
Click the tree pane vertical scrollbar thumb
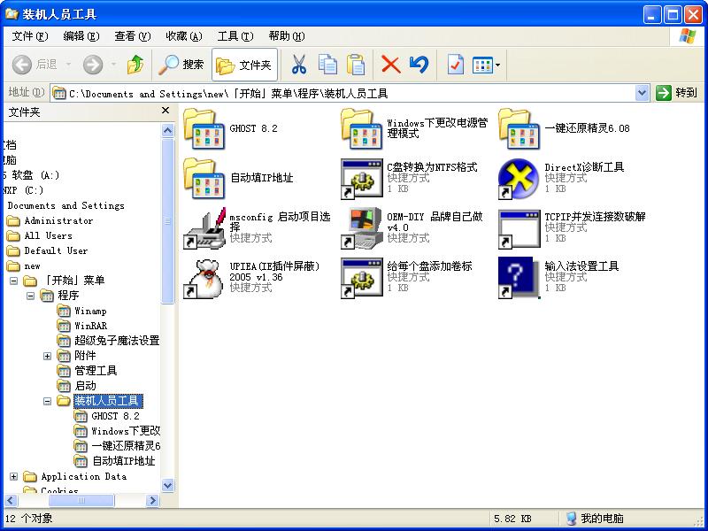pyautogui.click(x=167, y=220)
